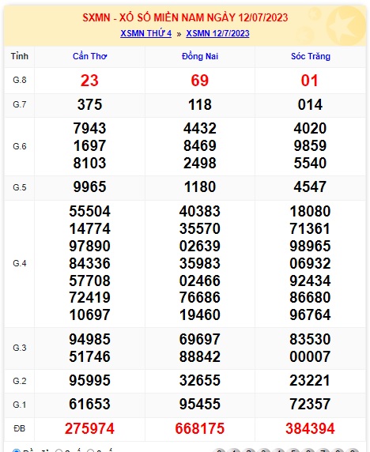This screenshot has width=370, height=452.
Task: Click the G.7 number 118
Action: pyautogui.click(x=200, y=104)
